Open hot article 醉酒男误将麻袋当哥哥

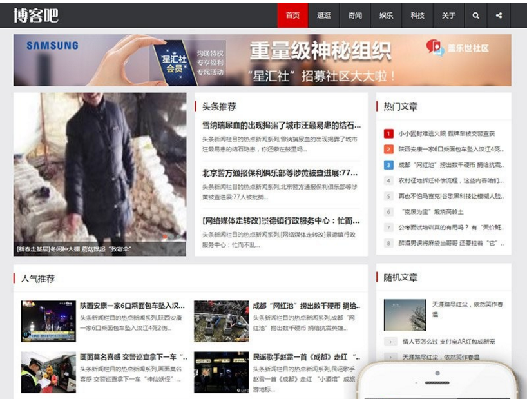(x=451, y=243)
